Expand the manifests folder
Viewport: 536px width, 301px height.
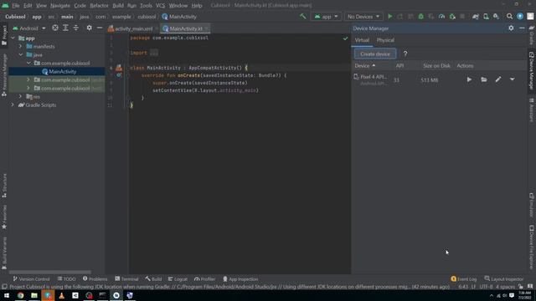tap(20, 47)
